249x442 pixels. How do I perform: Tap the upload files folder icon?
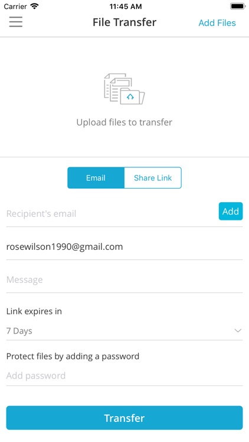[x=125, y=89]
